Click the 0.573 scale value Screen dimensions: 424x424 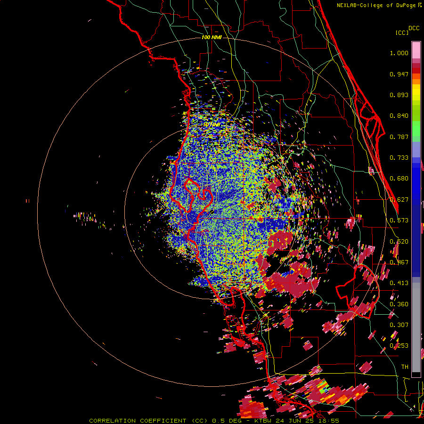(399, 220)
